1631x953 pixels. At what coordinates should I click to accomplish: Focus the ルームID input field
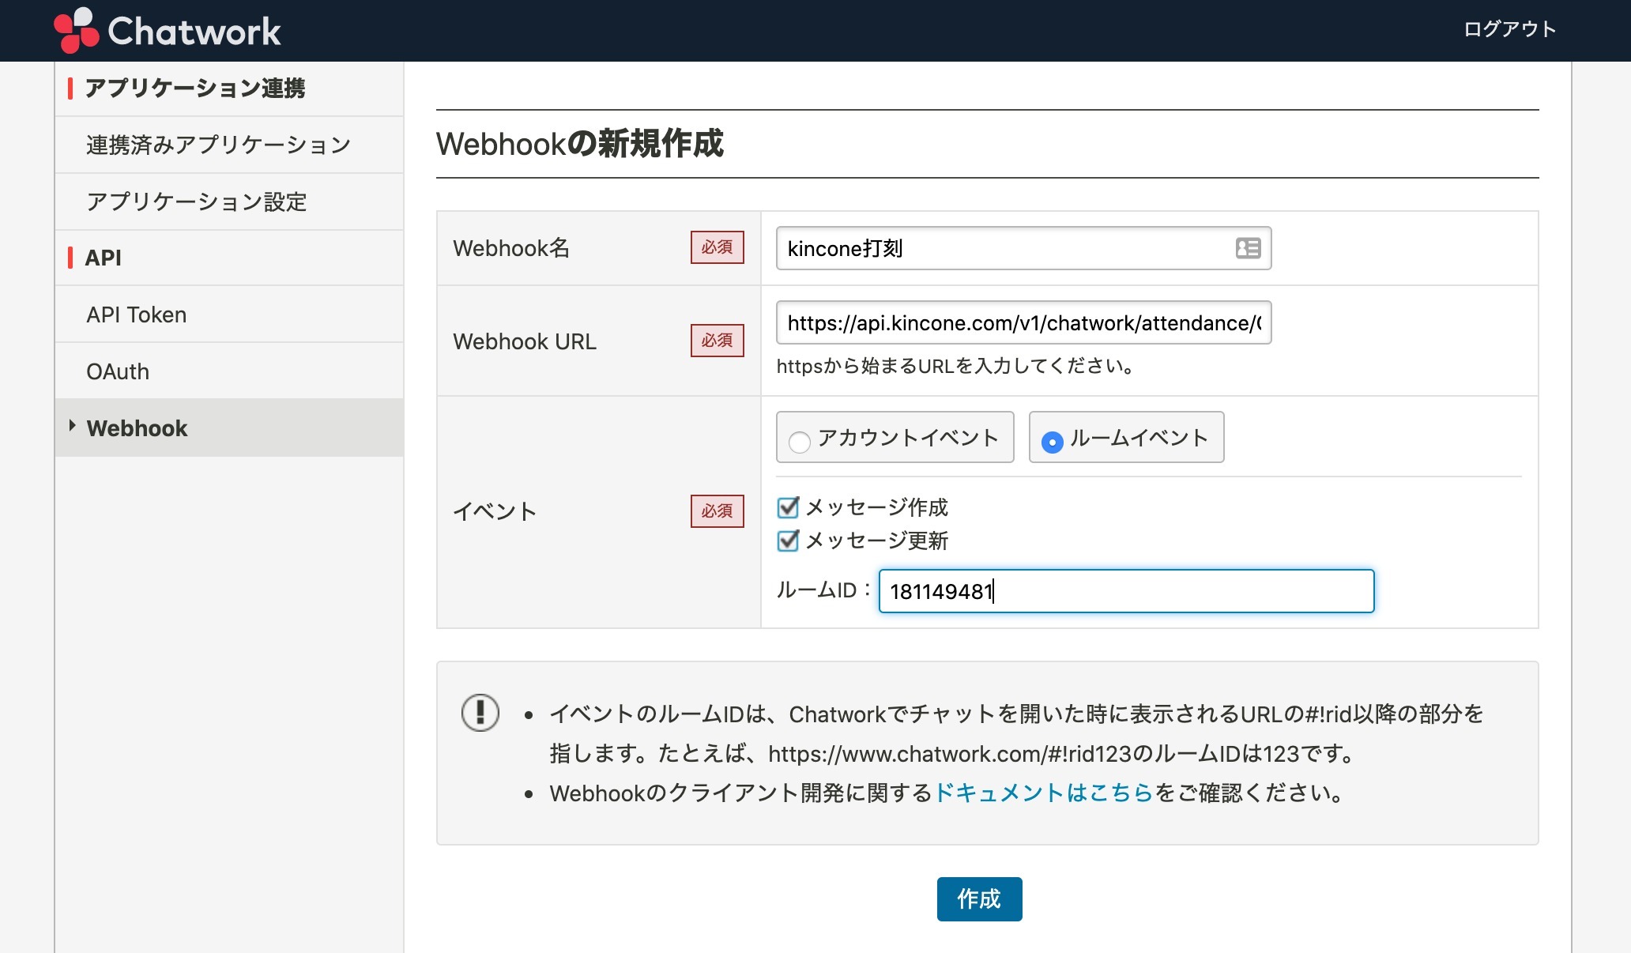(x=1126, y=591)
